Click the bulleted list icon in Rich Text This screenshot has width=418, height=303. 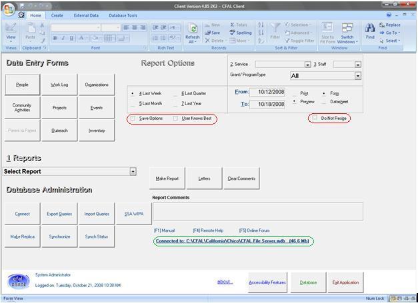click(x=163, y=39)
